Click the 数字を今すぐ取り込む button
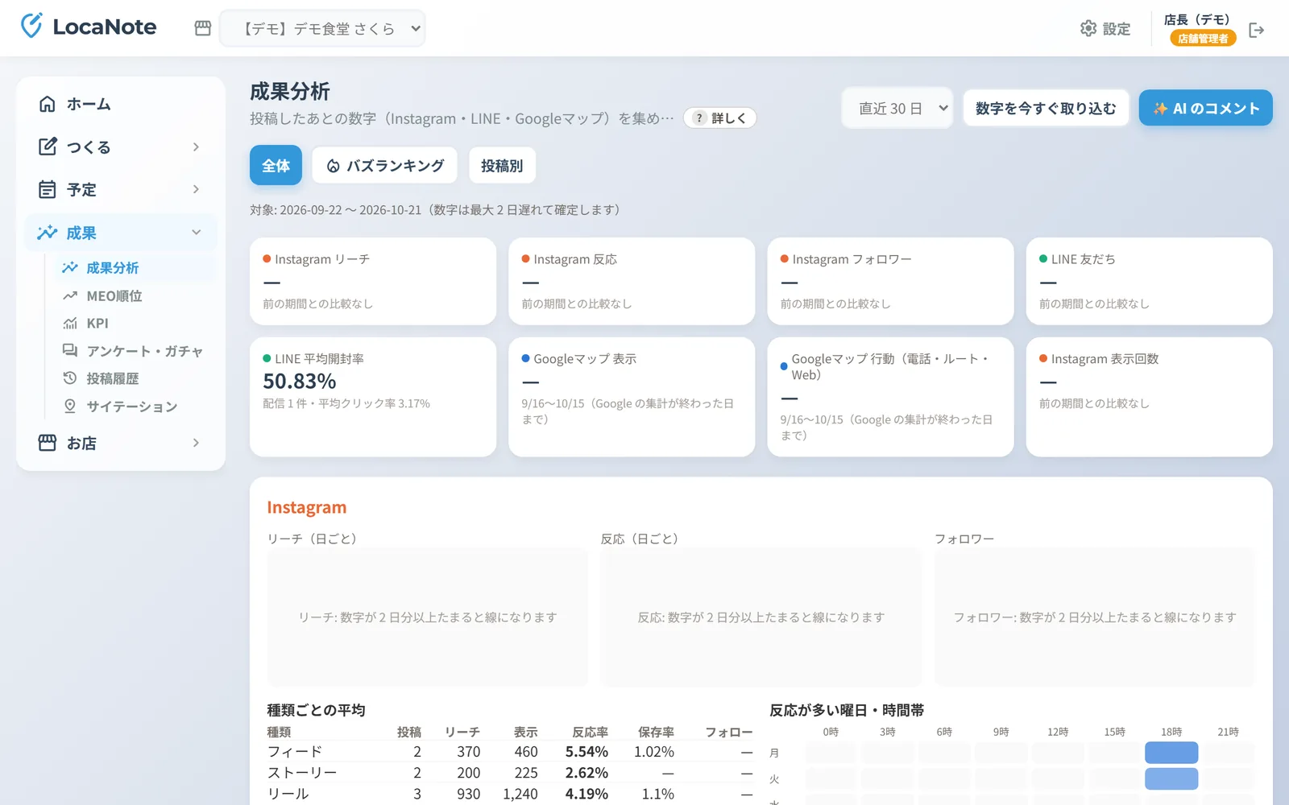1289x805 pixels. [1046, 108]
